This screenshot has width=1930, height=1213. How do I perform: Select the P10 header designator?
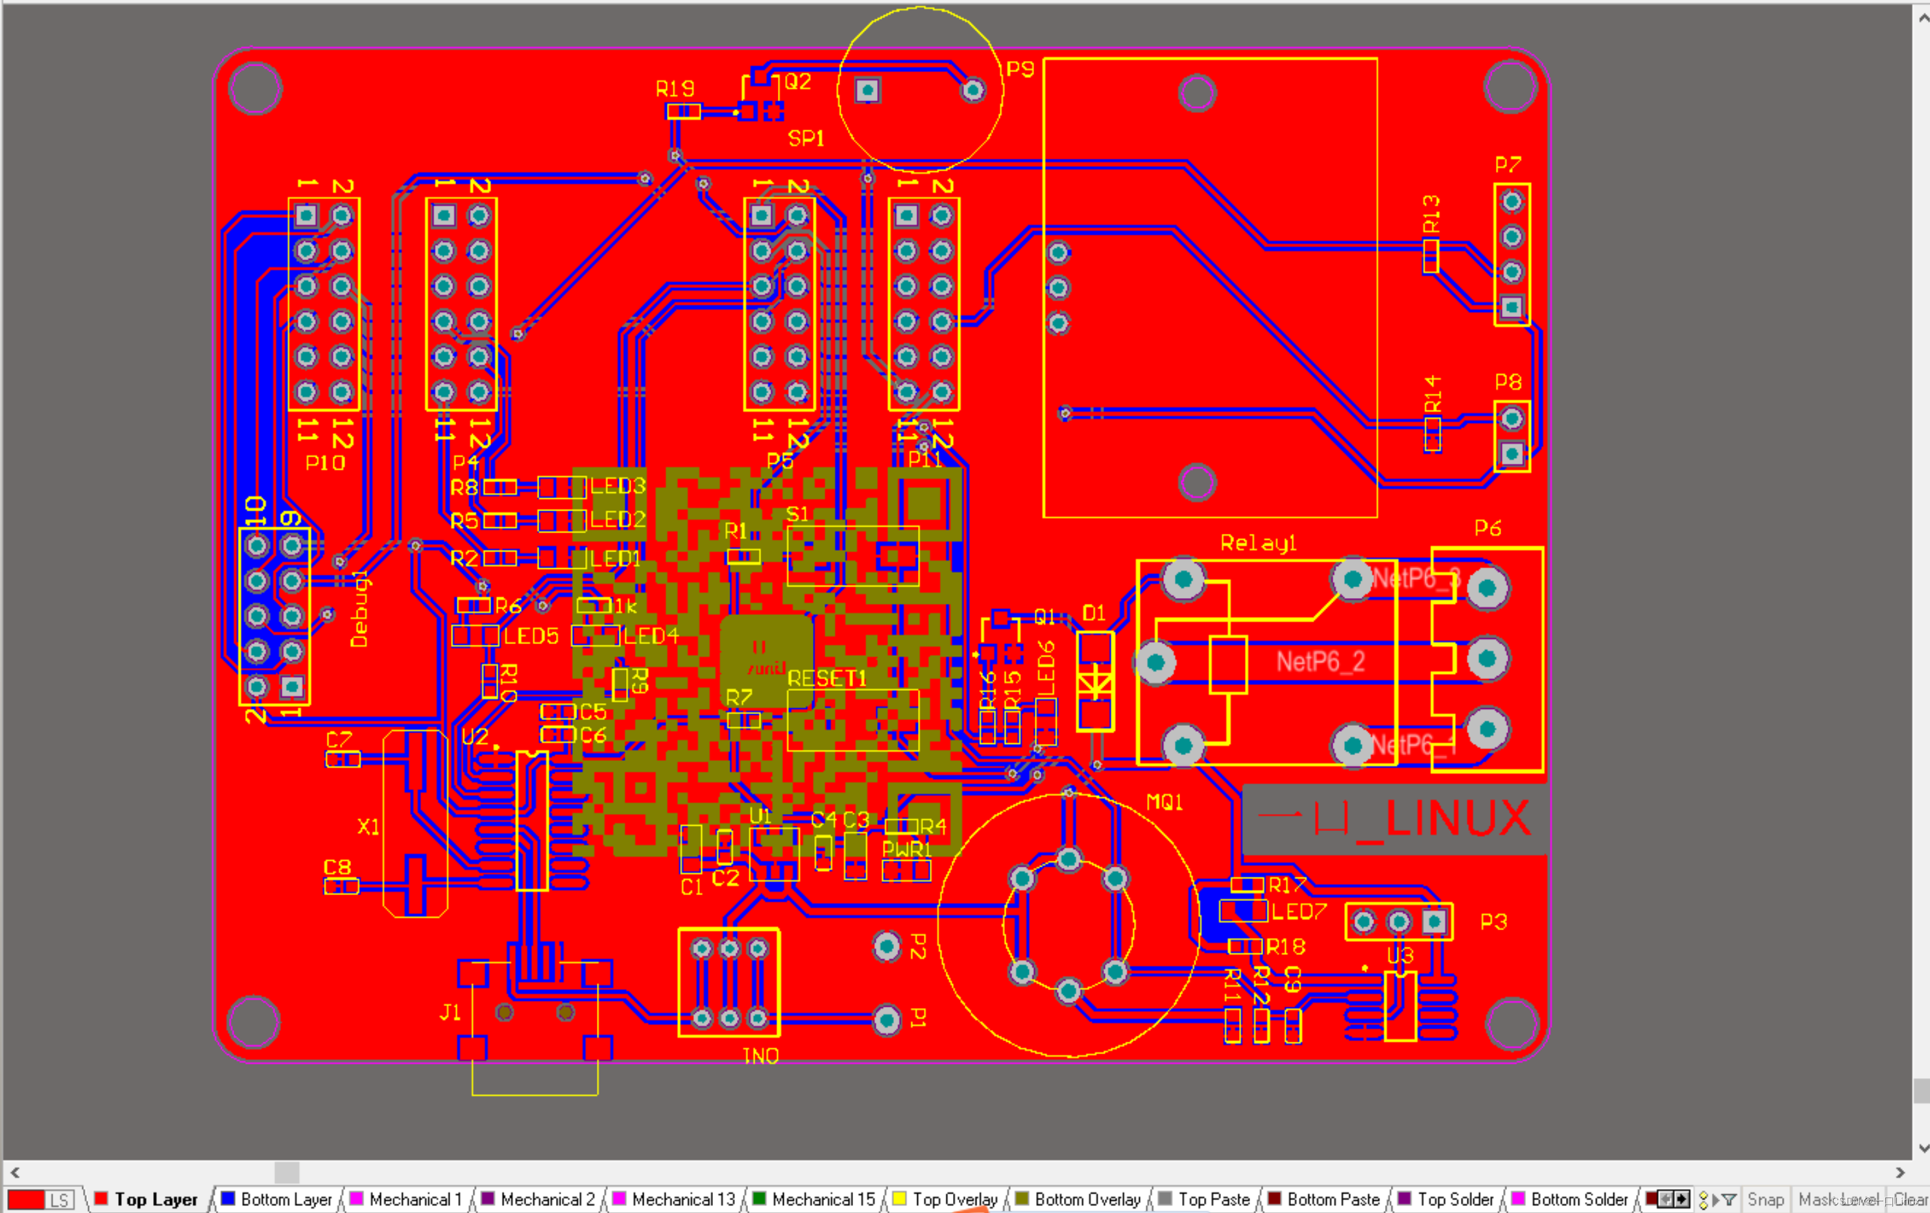[x=326, y=462]
